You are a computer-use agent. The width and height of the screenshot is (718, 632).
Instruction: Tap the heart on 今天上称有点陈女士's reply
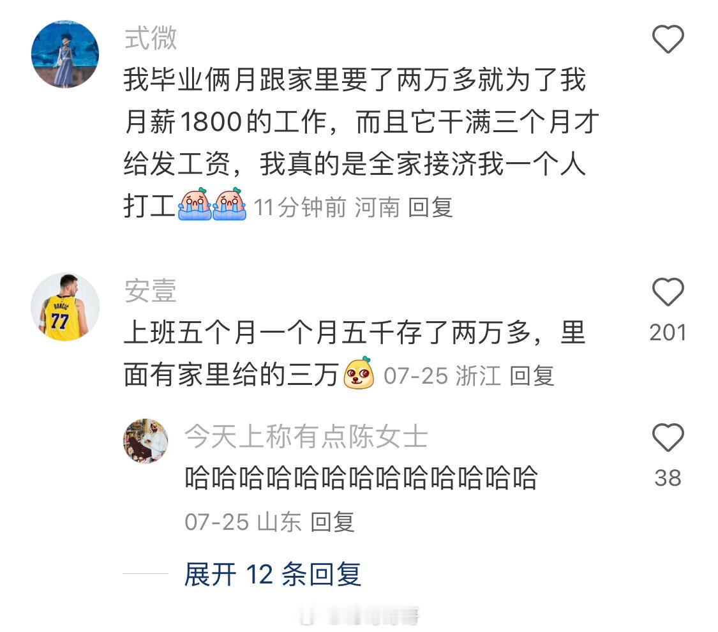[668, 437]
